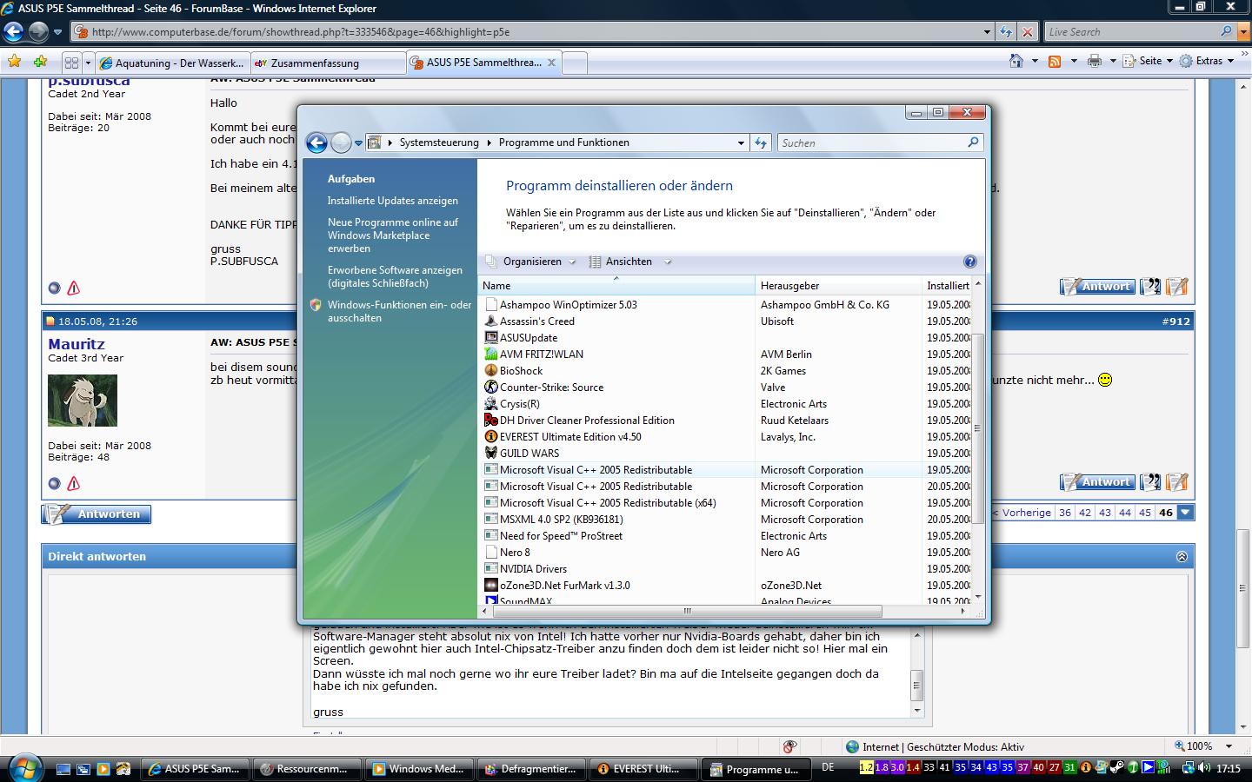
Task: Click the multi-quote icon beside Mauritz's Antwort button
Action: click(x=1150, y=482)
